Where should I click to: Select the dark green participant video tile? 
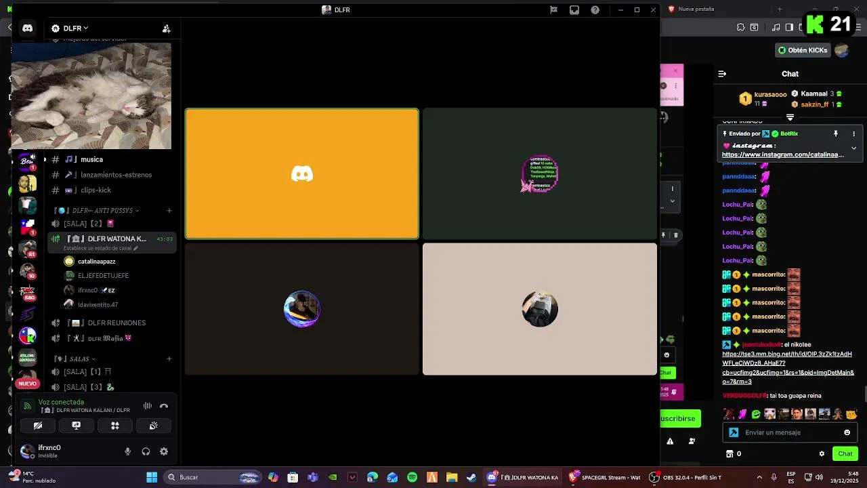coord(540,174)
